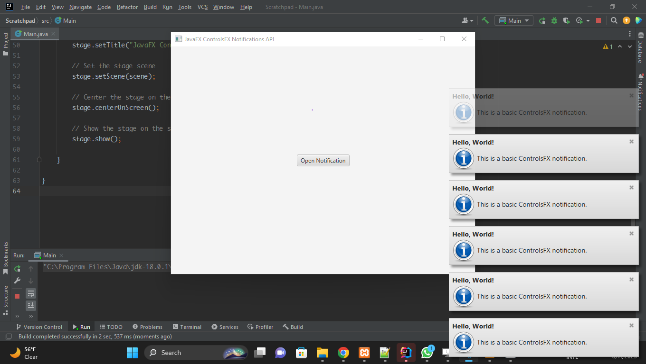Open XAMPP from the taskbar
Screen dimensions: 646x364
[364, 353]
